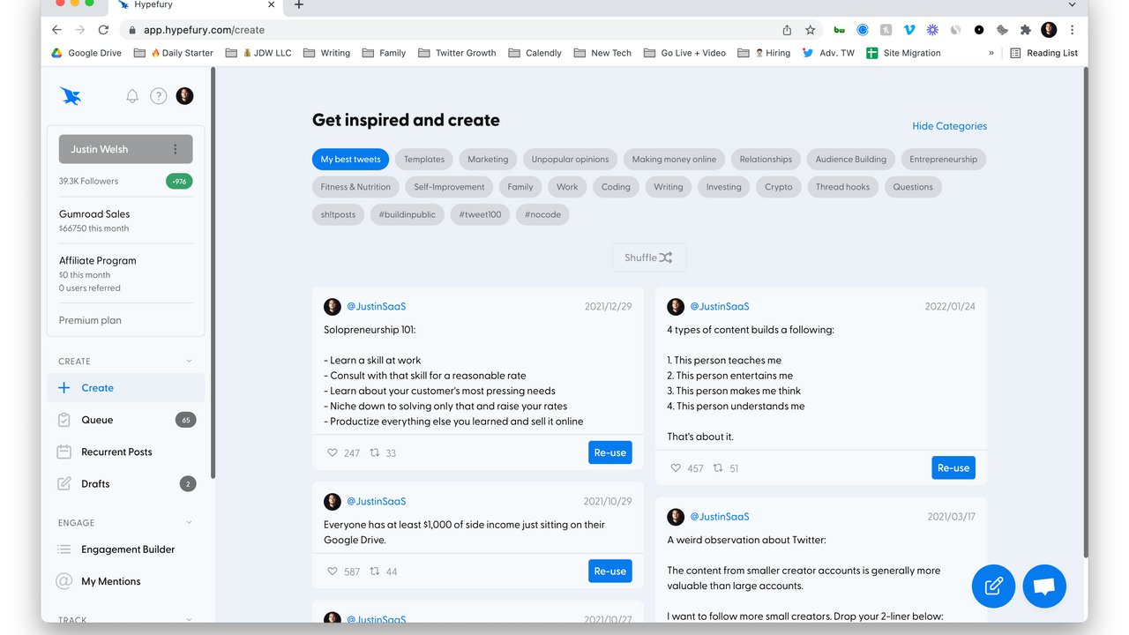Image resolution: width=1129 pixels, height=635 pixels.
Task: Open the Adv. TW Twitter bookmark
Action: [x=828, y=53]
